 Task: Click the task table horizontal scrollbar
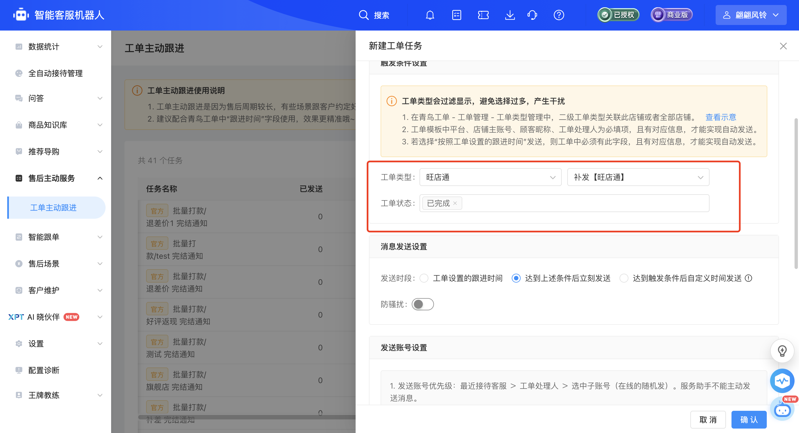[x=247, y=417]
